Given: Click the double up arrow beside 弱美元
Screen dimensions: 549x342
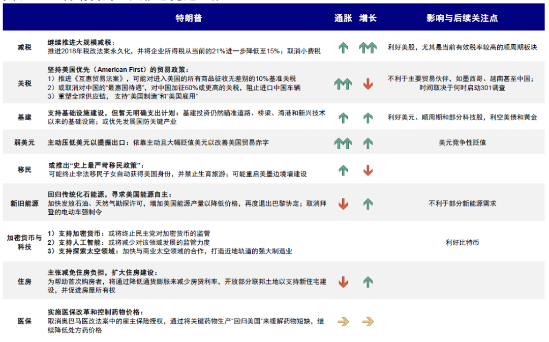Looking at the screenshot, I should (344, 143).
